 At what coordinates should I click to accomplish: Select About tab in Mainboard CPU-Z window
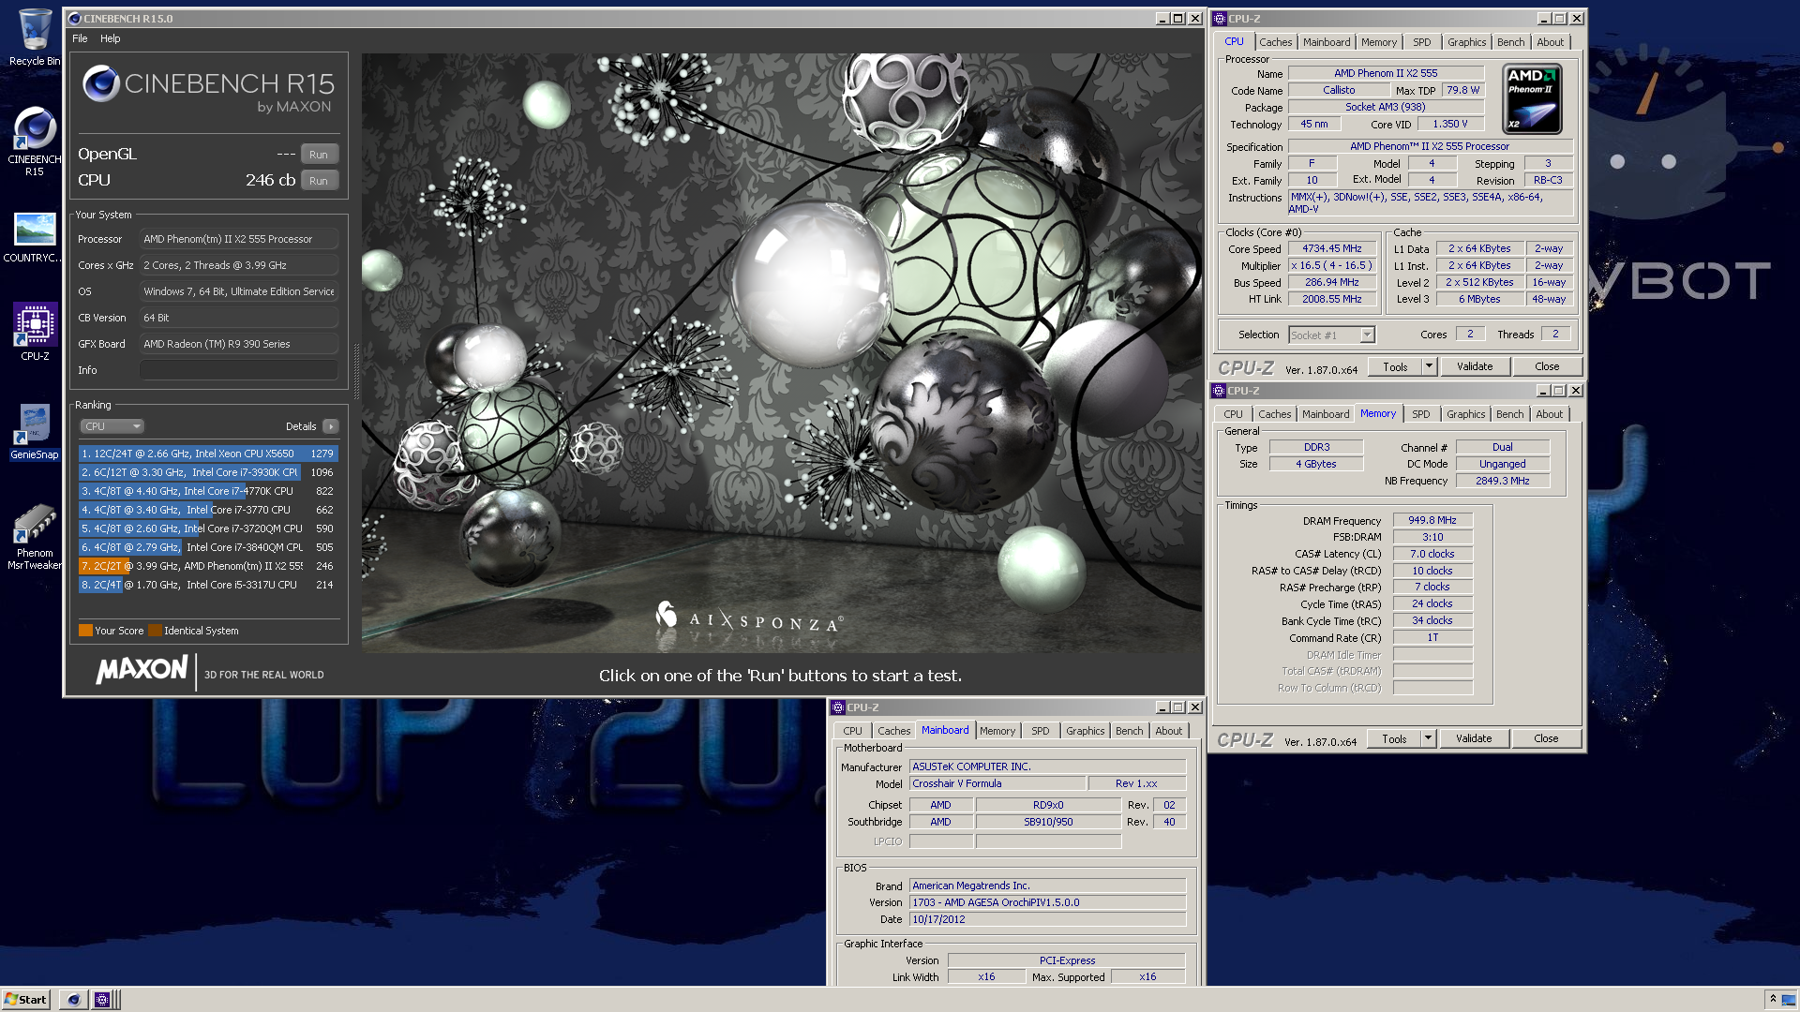point(1168,731)
